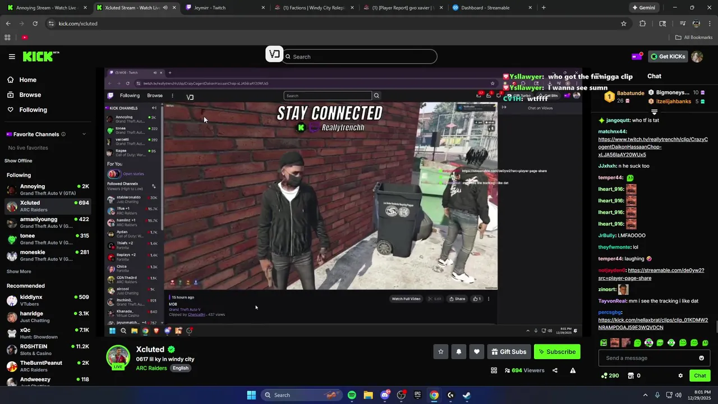718x404 pixels.
Task: Open the purple gift card notification icon
Action: pos(637,56)
